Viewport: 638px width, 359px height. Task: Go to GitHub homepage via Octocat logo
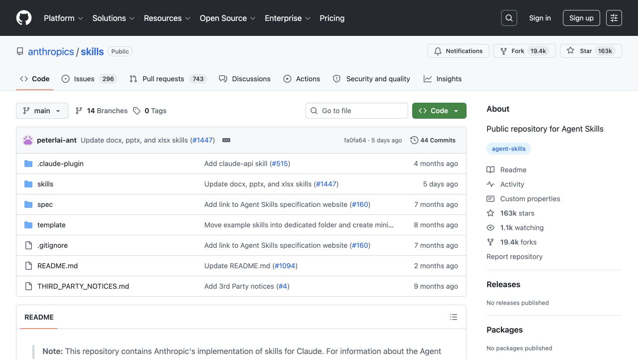pyautogui.click(x=24, y=18)
